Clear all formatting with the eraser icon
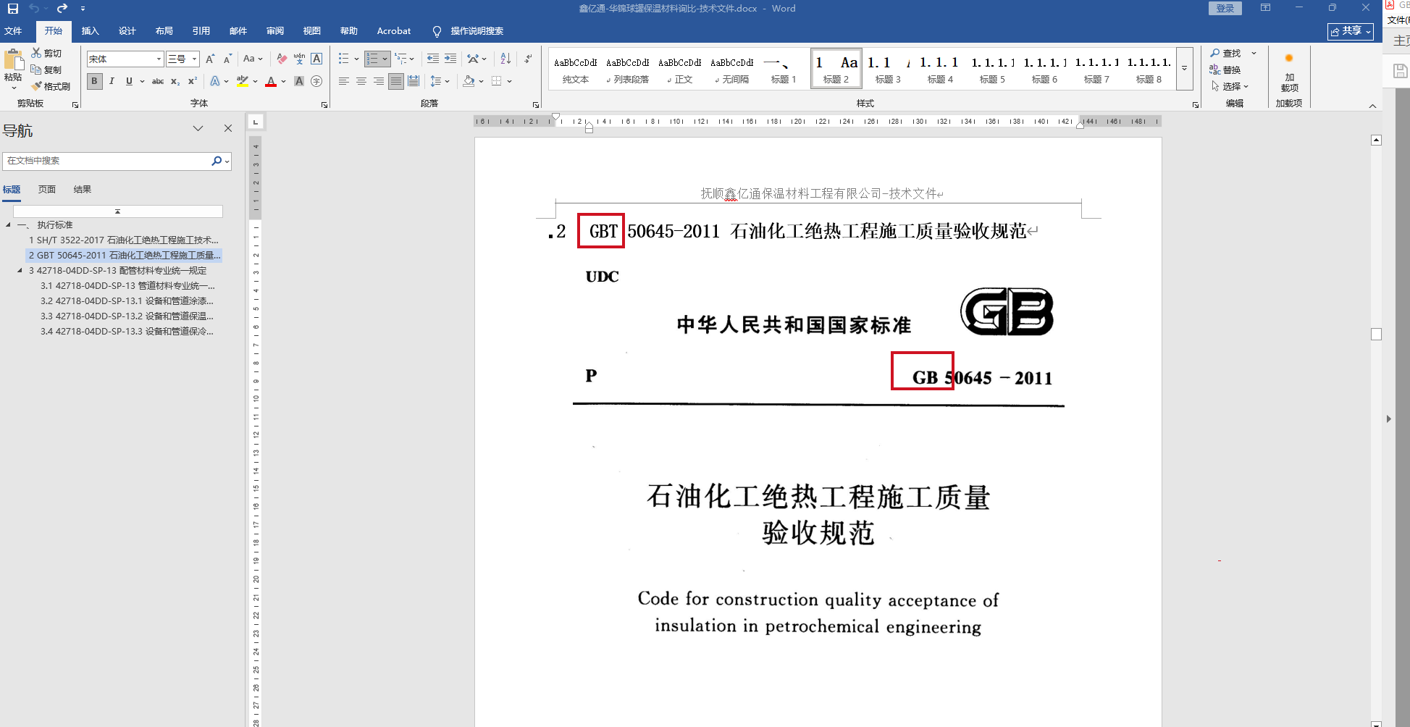This screenshot has width=1410, height=727. coord(282,59)
